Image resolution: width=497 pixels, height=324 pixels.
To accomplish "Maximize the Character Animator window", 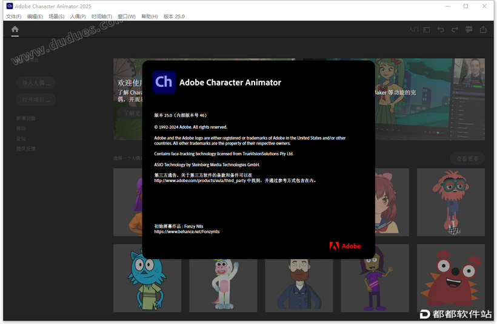I will coord(465,6).
